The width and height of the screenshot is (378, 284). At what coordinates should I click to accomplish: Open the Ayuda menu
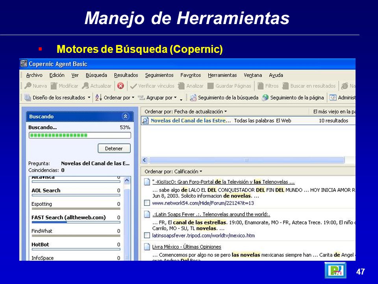(x=276, y=75)
